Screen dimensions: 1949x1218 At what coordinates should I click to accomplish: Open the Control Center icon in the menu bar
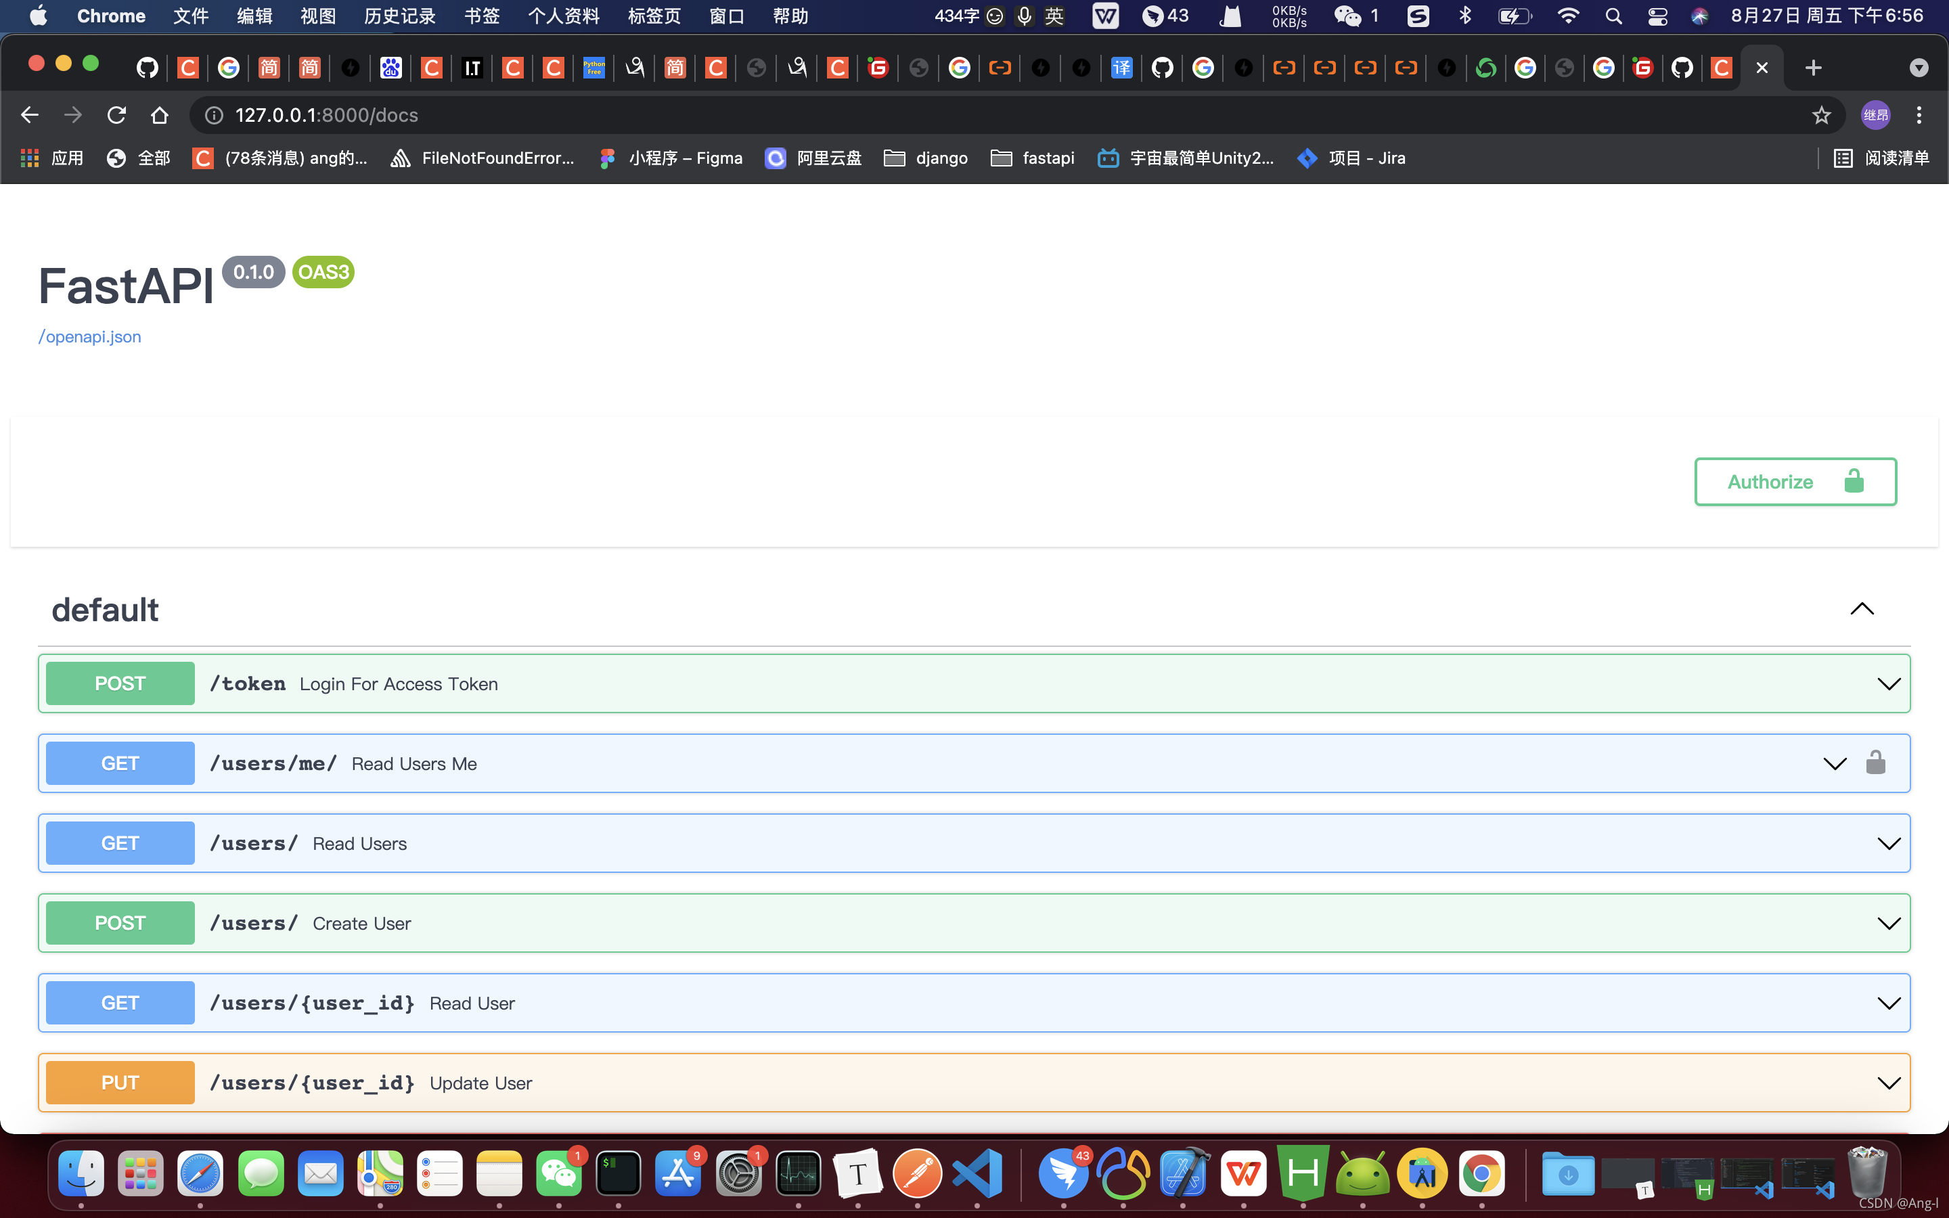(x=1657, y=16)
